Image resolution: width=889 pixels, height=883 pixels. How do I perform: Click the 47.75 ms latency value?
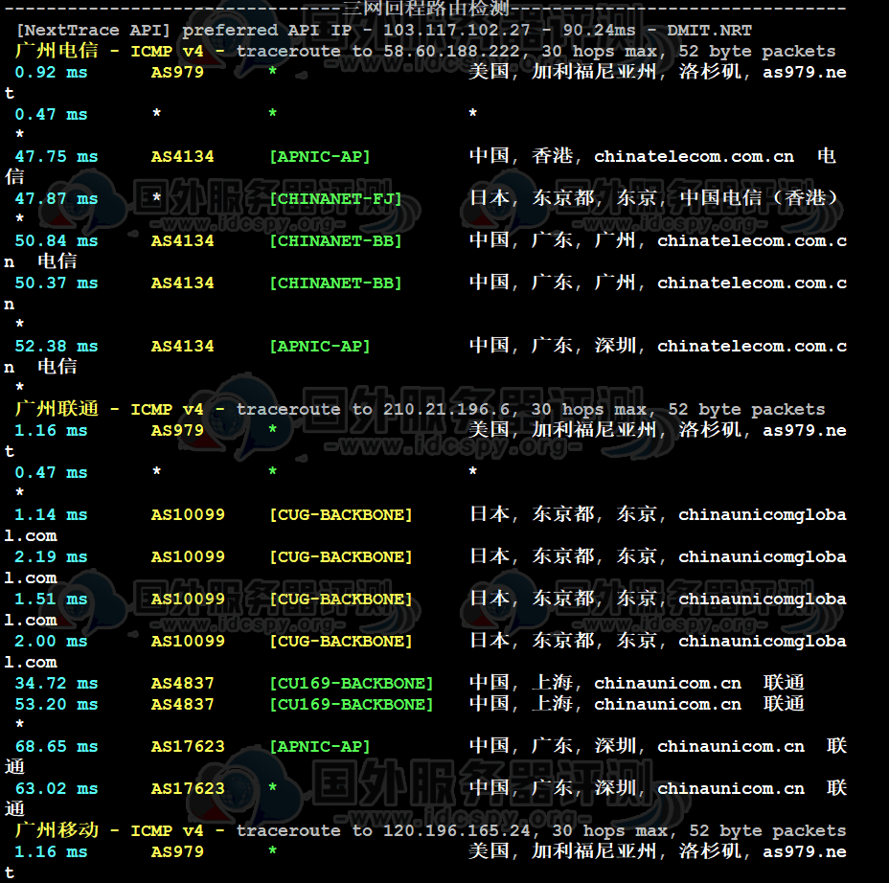coord(57,156)
